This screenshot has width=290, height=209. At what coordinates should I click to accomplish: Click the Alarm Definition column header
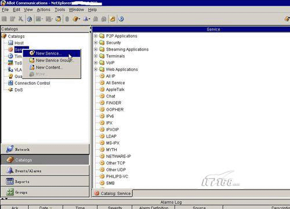154,207
